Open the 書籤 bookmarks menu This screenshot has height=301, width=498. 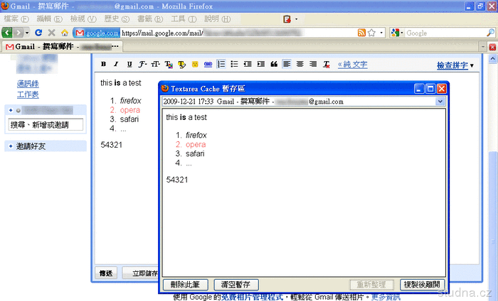(x=145, y=18)
